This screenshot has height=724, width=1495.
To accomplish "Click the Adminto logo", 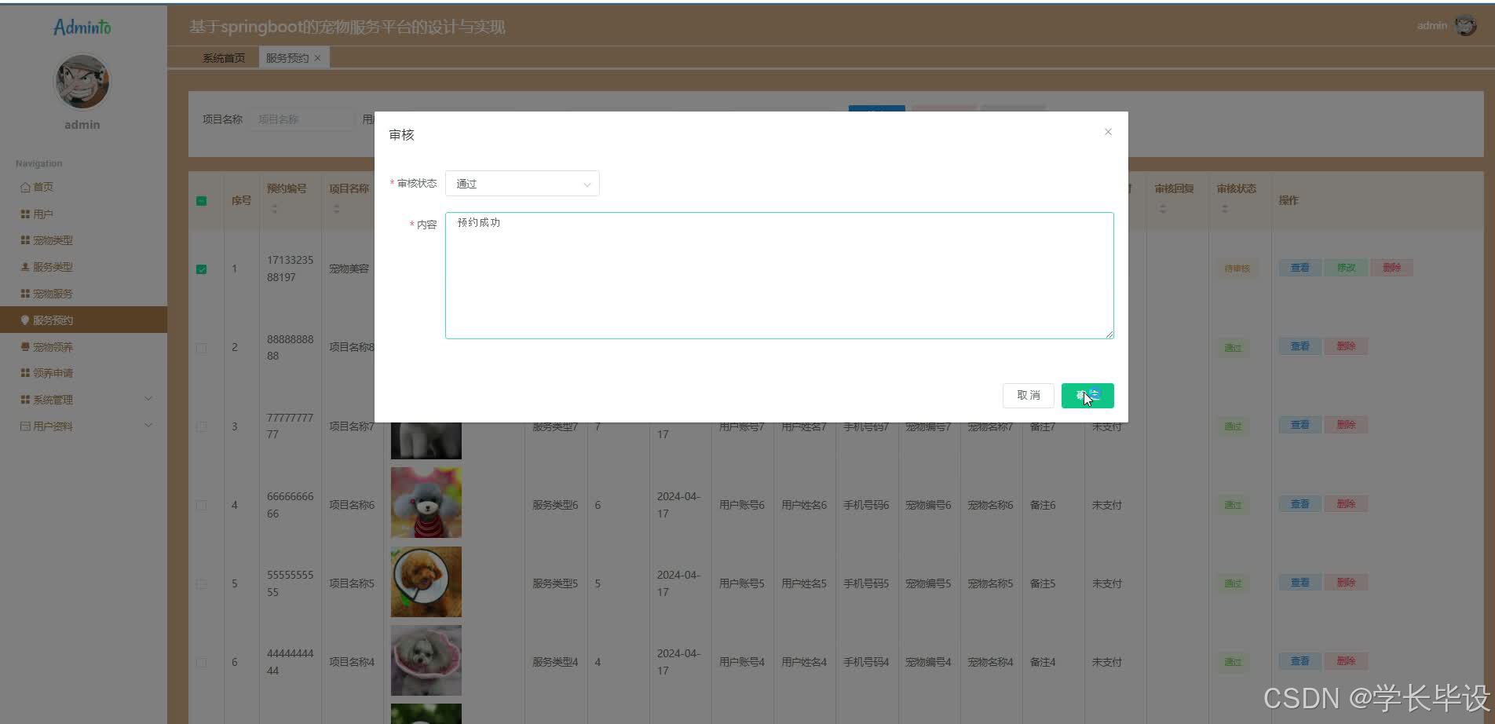I will click(82, 27).
